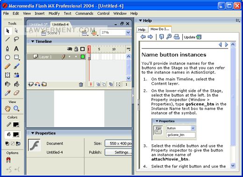Screen dimensions: 243x177
Task: Toggle Onion Skin button
Action: tap(98, 85)
